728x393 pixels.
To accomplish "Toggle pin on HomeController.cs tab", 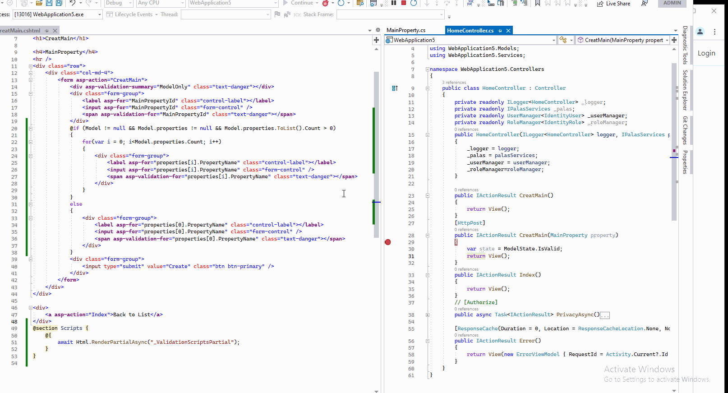I will pos(500,31).
